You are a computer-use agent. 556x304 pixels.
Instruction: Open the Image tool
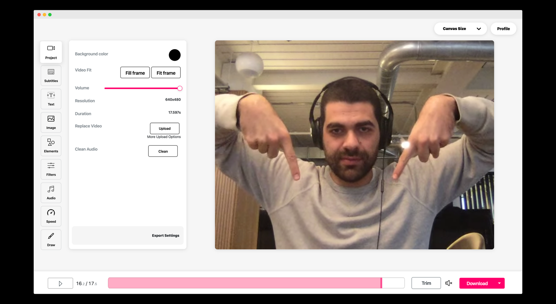tap(51, 122)
